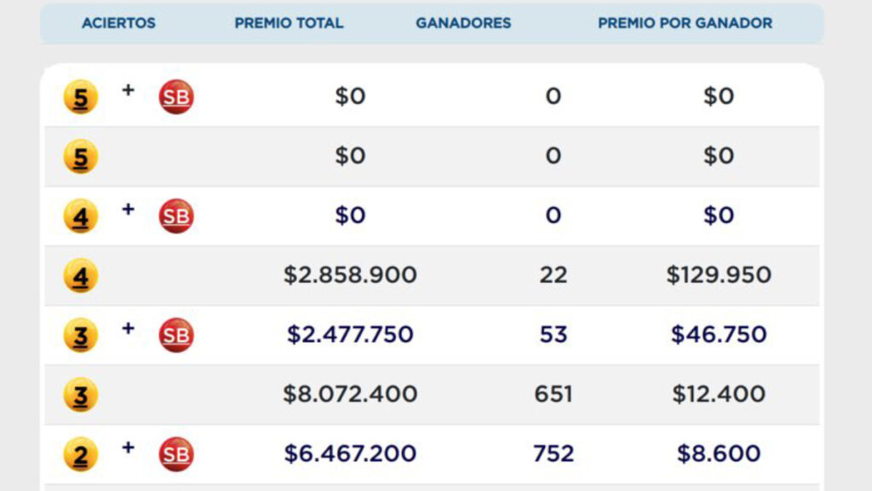This screenshot has width=872, height=491.
Task: Click the red SB ball in the 5 + SB row
Action: [x=176, y=97]
